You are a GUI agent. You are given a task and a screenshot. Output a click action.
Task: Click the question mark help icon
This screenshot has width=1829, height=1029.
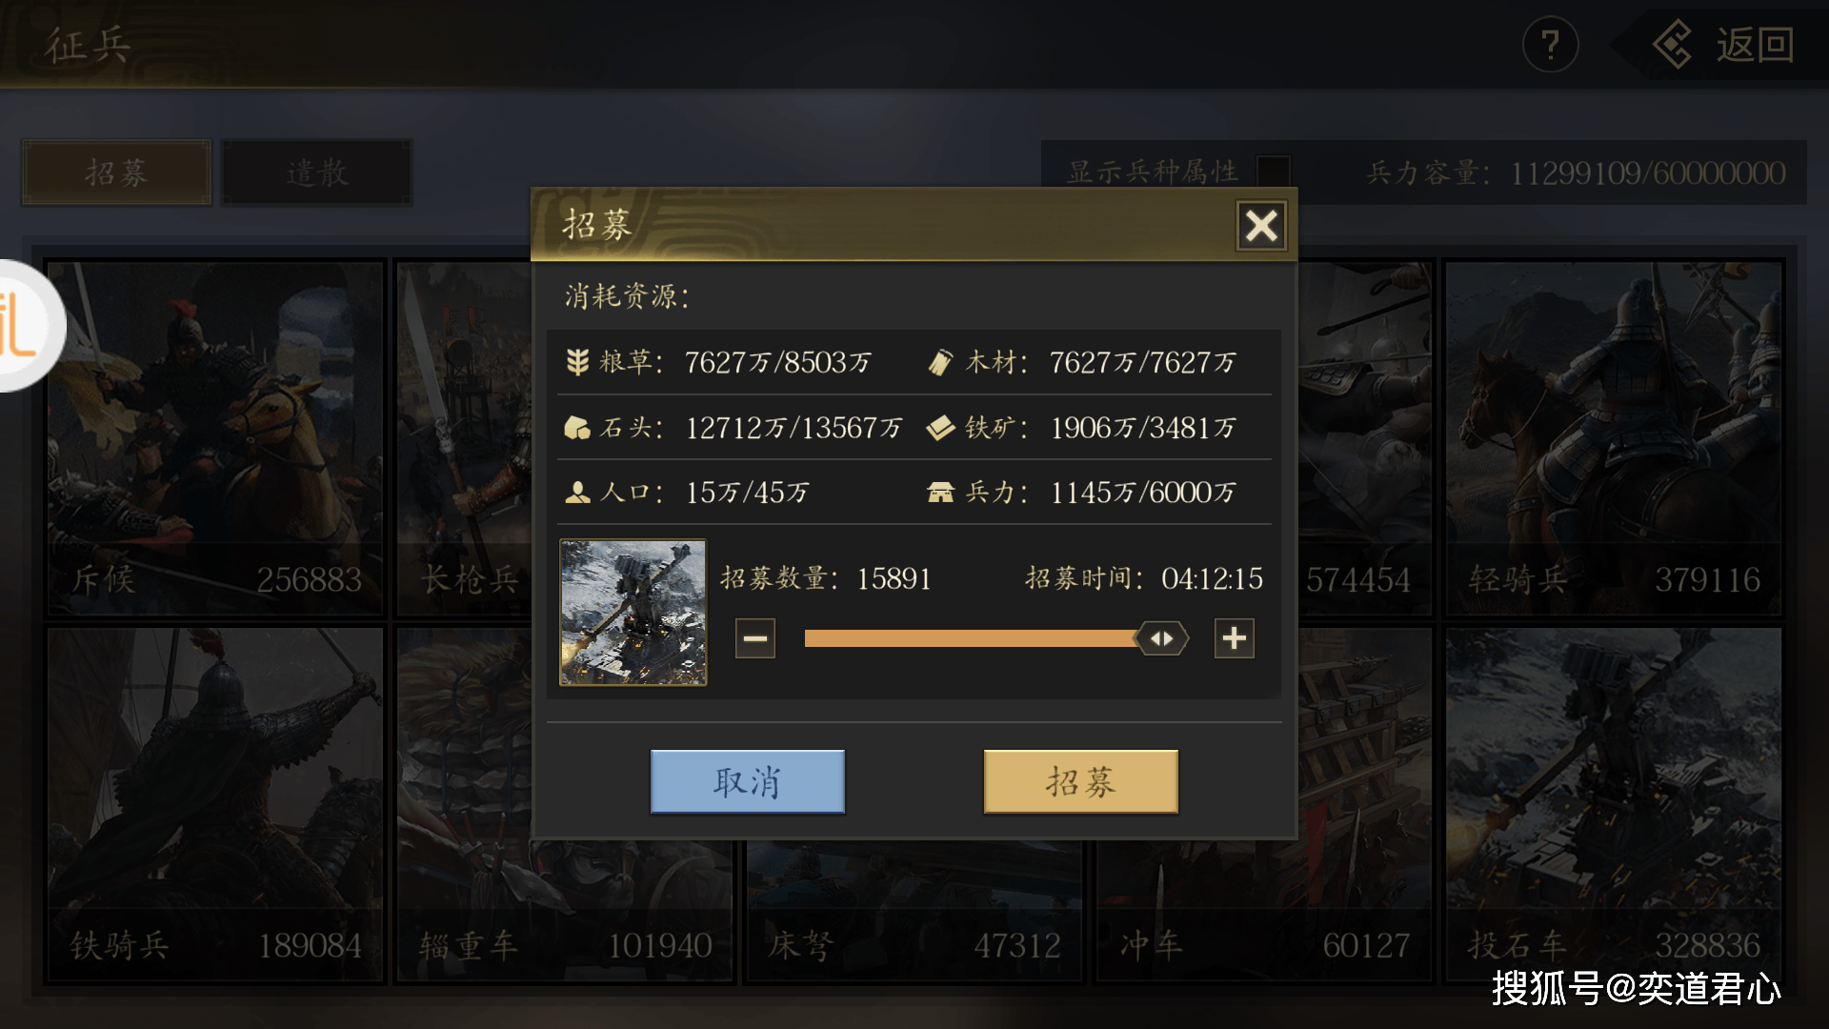[x=1550, y=45]
